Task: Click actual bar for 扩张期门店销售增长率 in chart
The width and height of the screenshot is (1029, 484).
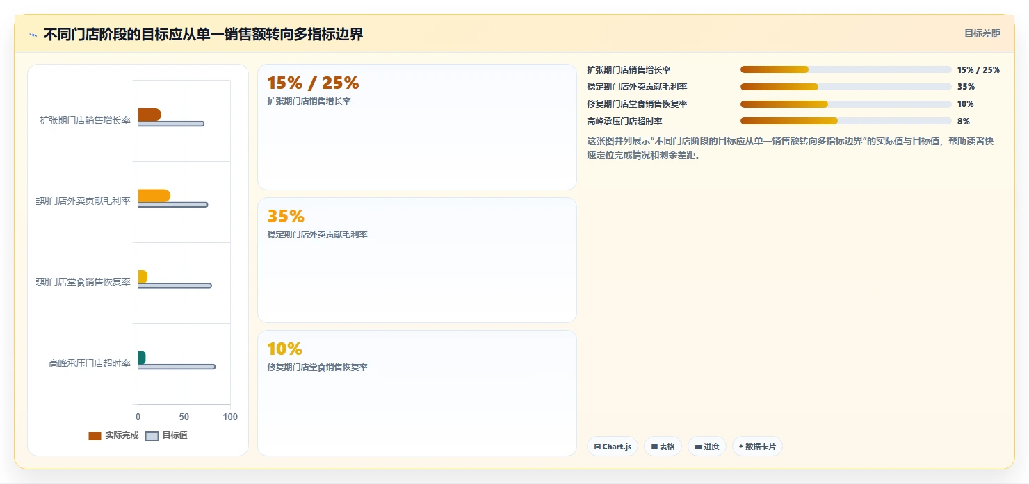Action: click(149, 115)
